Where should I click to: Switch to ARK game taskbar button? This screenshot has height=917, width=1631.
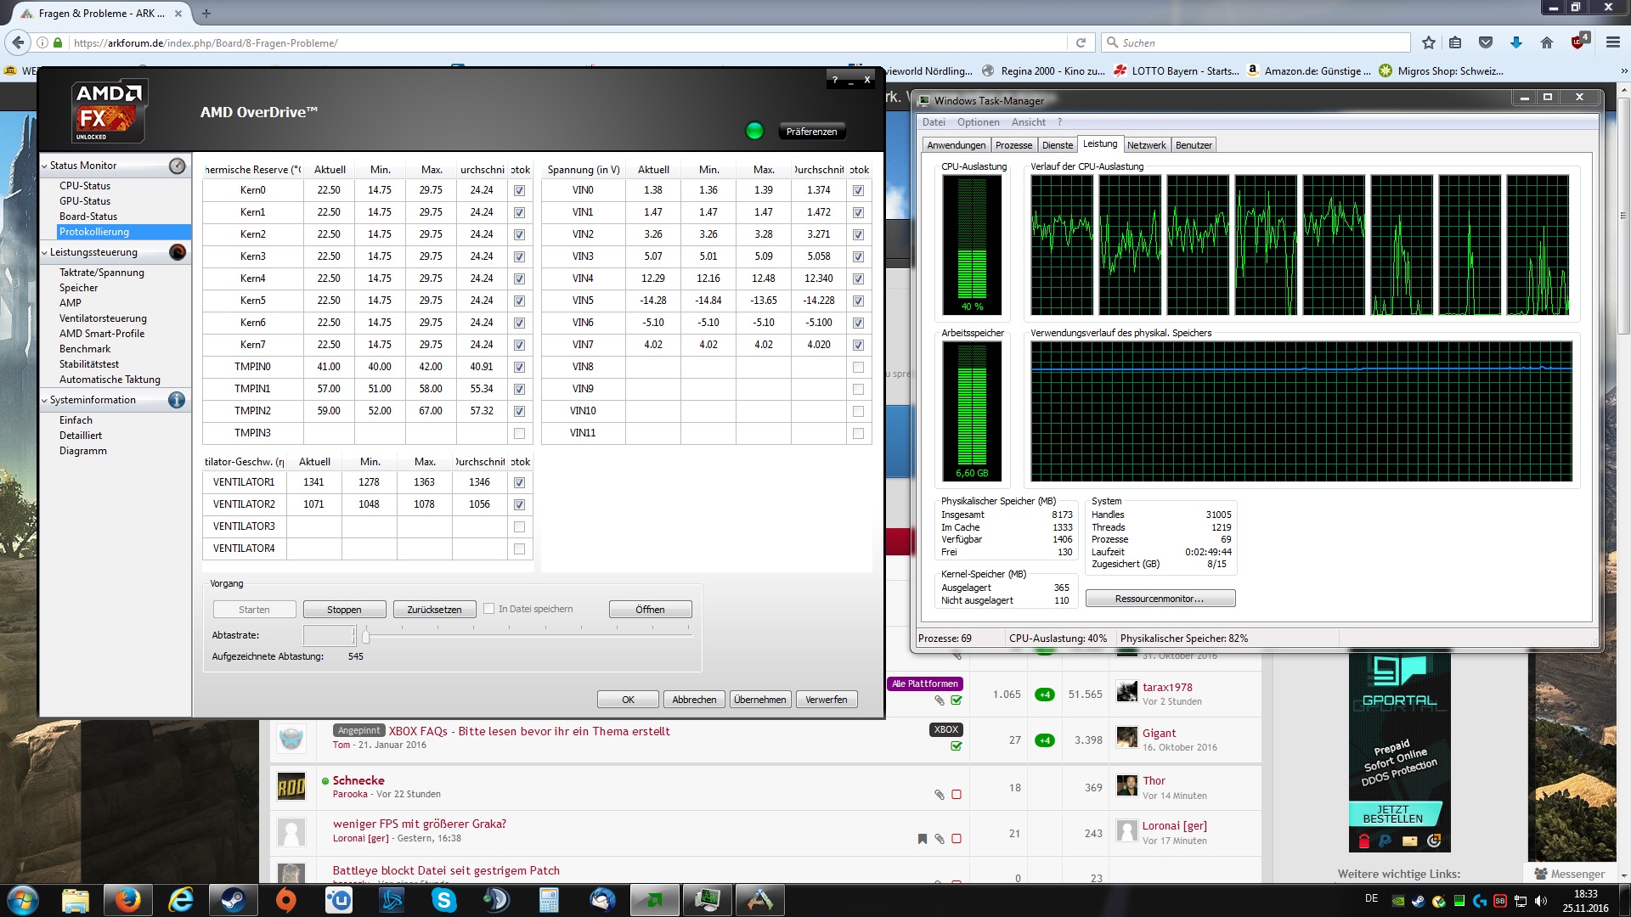[x=760, y=900]
